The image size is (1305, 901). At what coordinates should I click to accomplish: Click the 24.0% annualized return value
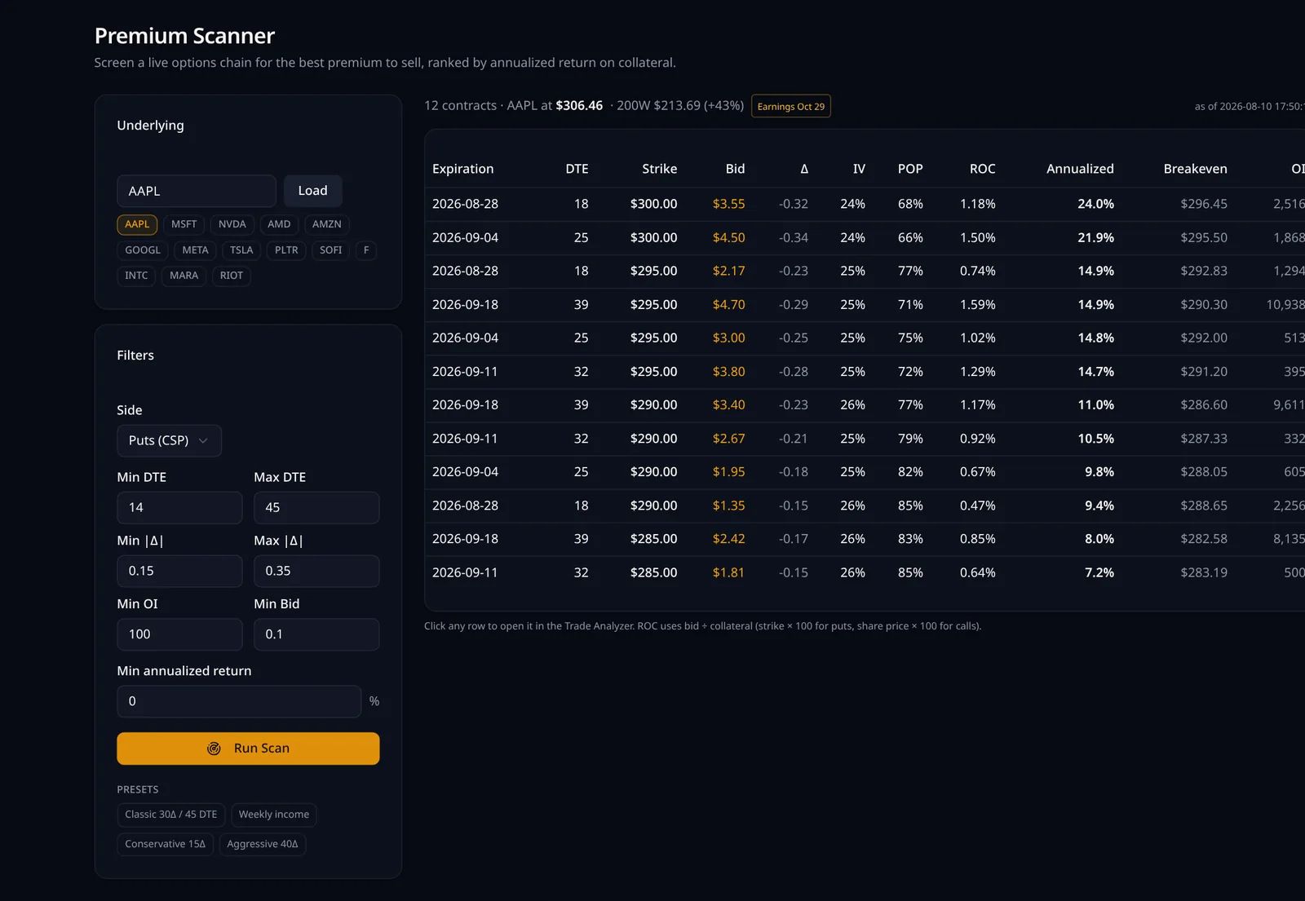coord(1095,204)
